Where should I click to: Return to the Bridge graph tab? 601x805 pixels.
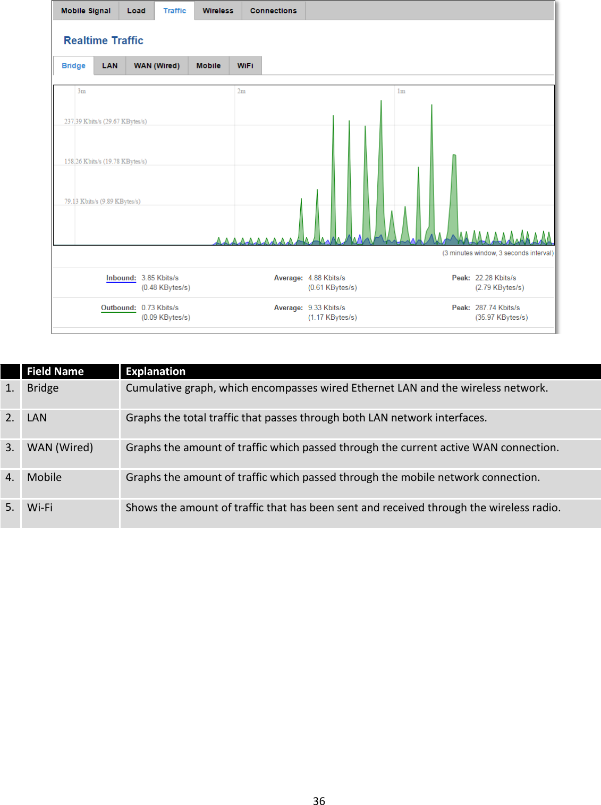73,65
